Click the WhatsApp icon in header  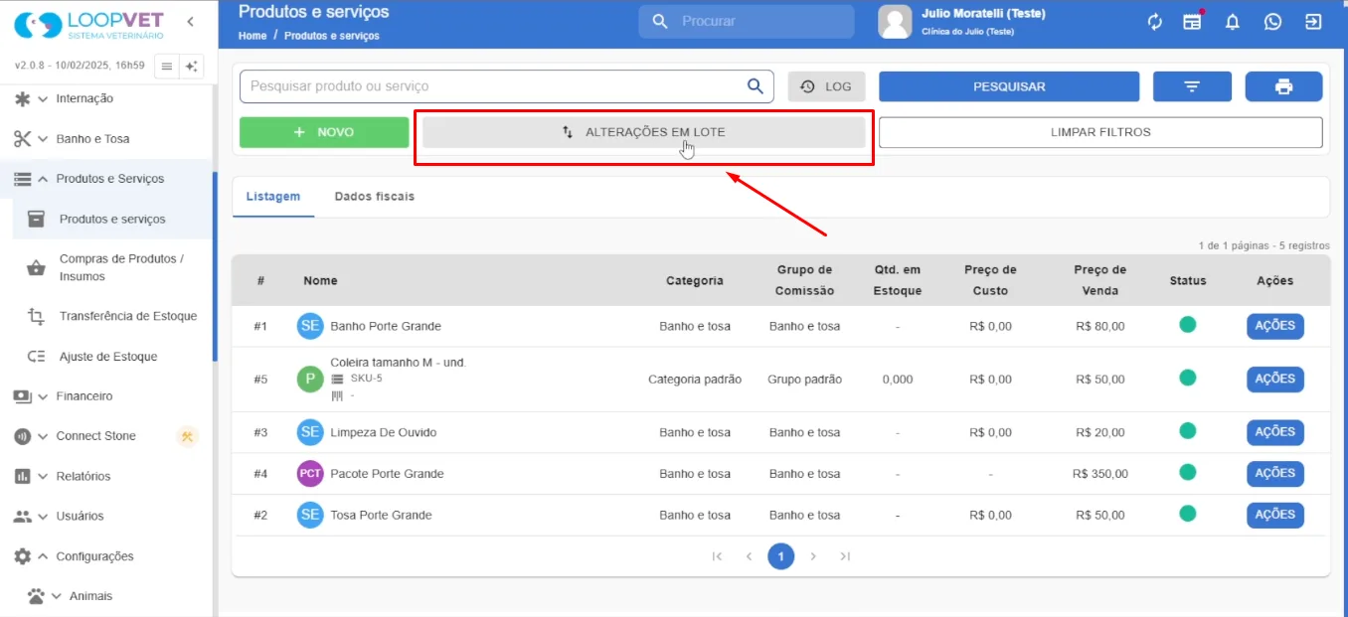coord(1272,22)
